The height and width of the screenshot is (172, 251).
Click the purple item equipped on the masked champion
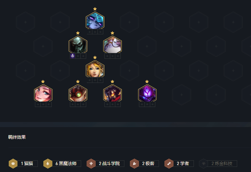[x=72, y=56]
